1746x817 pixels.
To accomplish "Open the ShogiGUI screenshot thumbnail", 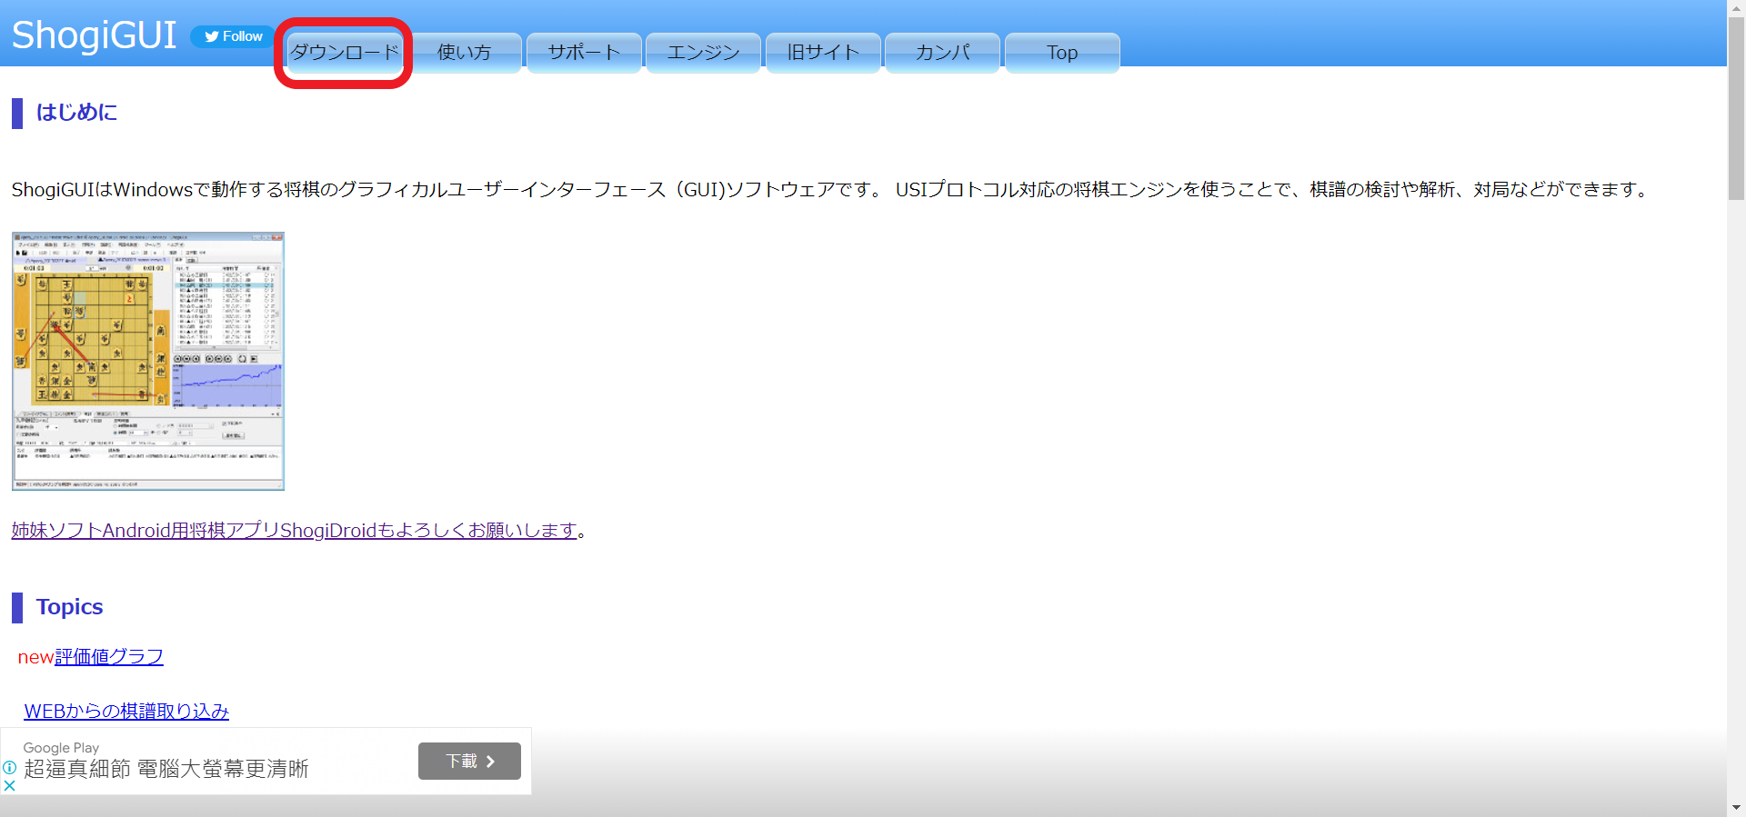I will point(148,361).
